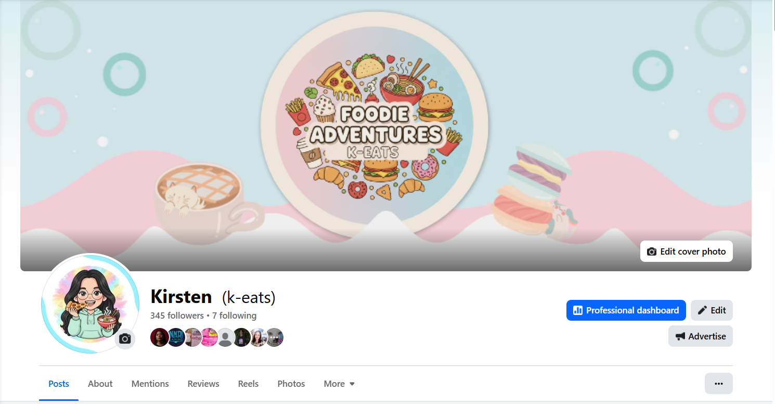Image resolution: width=775 pixels, height=404 pixels.
Task: Click Edit cover photo button
Action: (686, 251)
